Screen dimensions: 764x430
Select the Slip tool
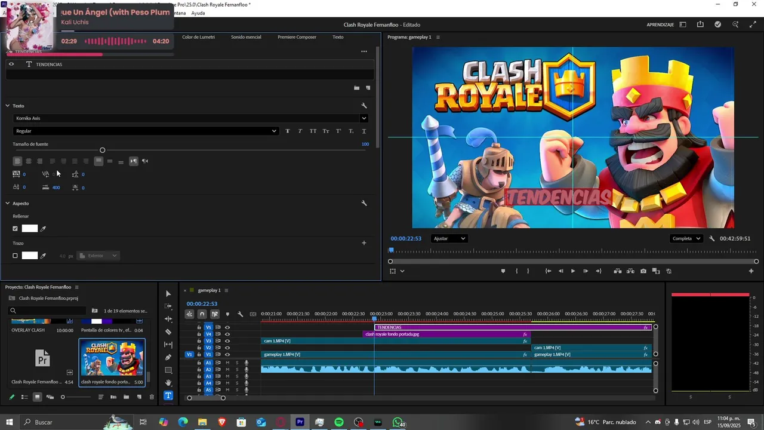tap(168, 345)
